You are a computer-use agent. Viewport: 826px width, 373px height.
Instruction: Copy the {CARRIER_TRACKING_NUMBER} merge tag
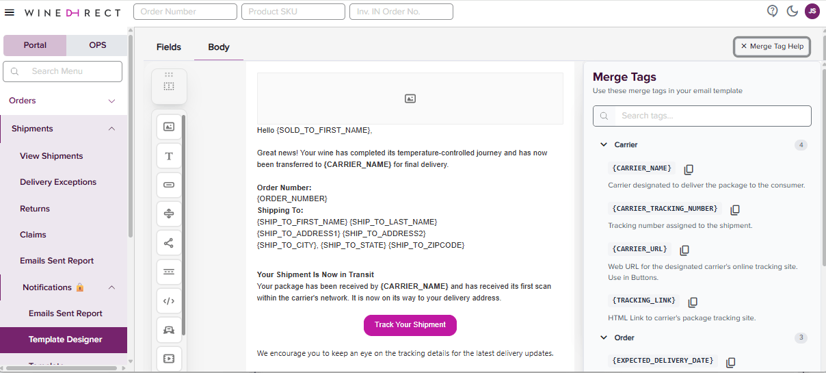[x=735, y=209]
